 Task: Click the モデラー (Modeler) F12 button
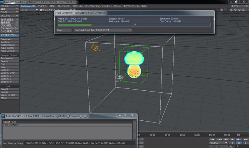240,6
